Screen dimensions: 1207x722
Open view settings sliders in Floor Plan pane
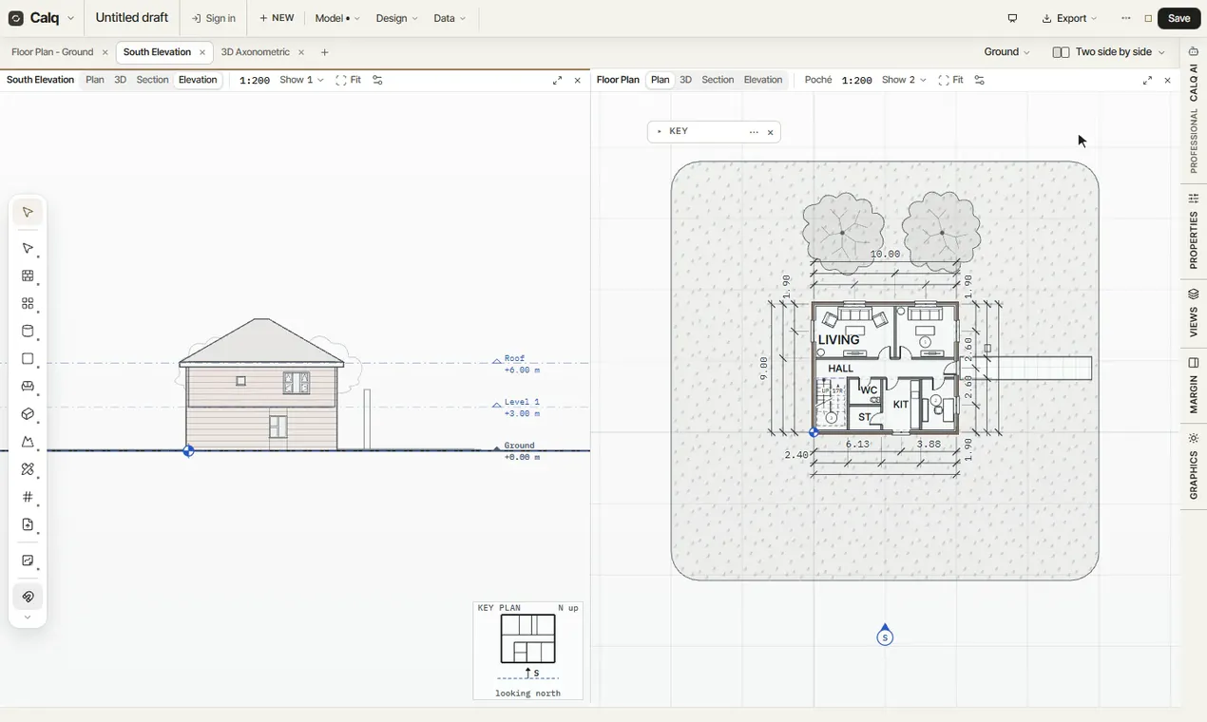(980, 81)
